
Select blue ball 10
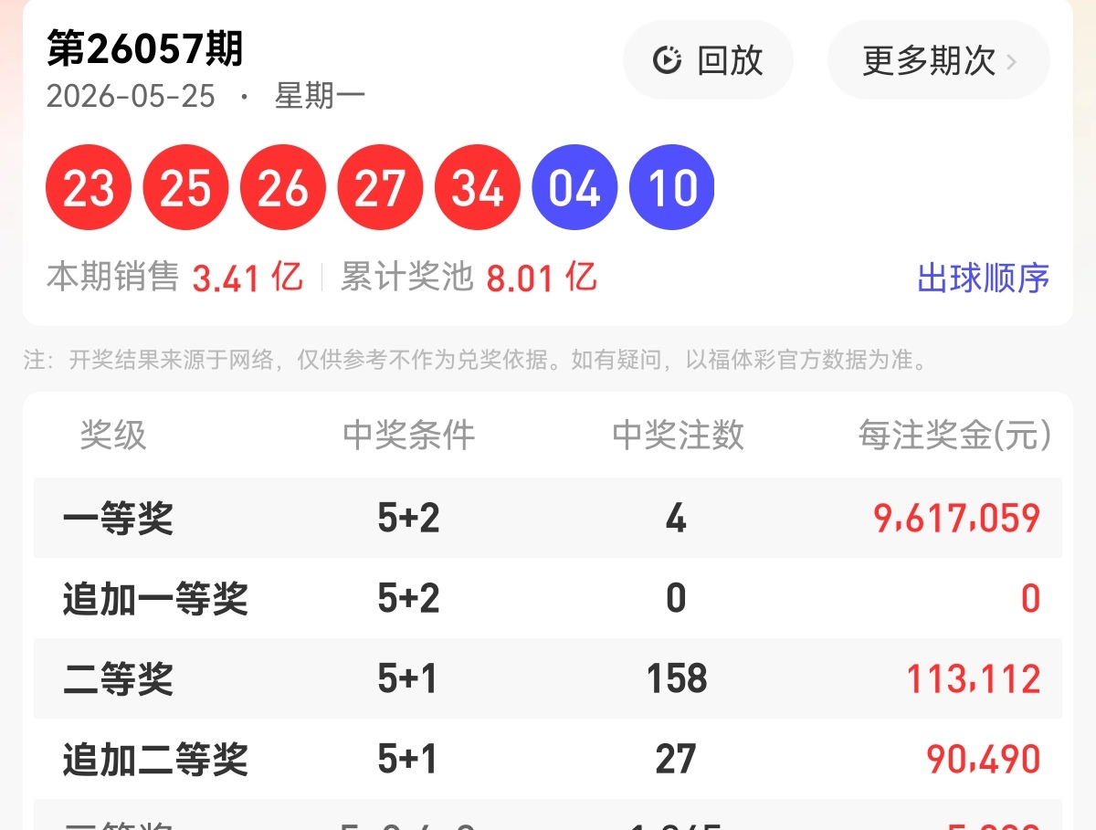click(672, 188)
